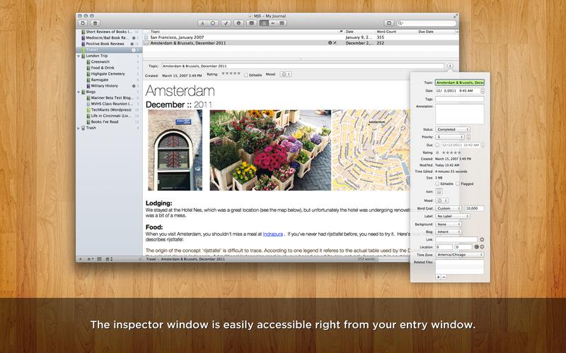This screenshot has height=353, width=566.
Task: Click the checkmark button in the toolbar
Action: (226, 23)
